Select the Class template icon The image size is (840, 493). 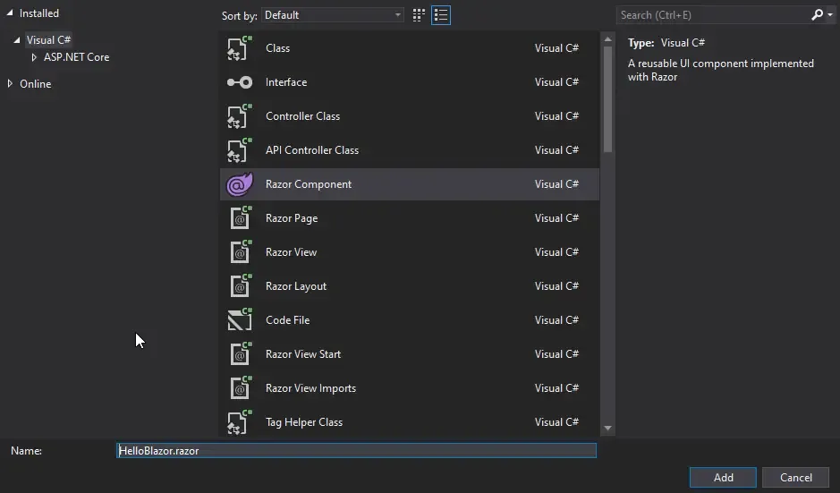click(x=240, y=48)
